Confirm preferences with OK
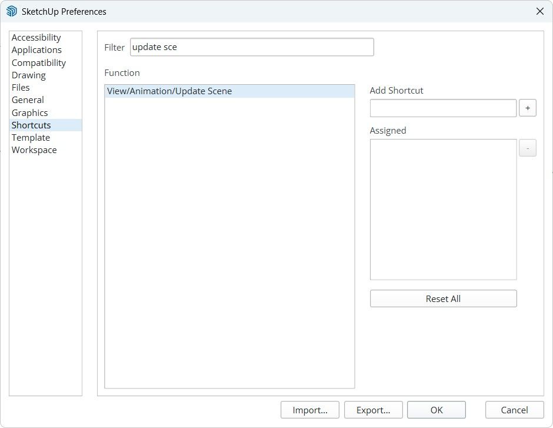 [437, 410]
